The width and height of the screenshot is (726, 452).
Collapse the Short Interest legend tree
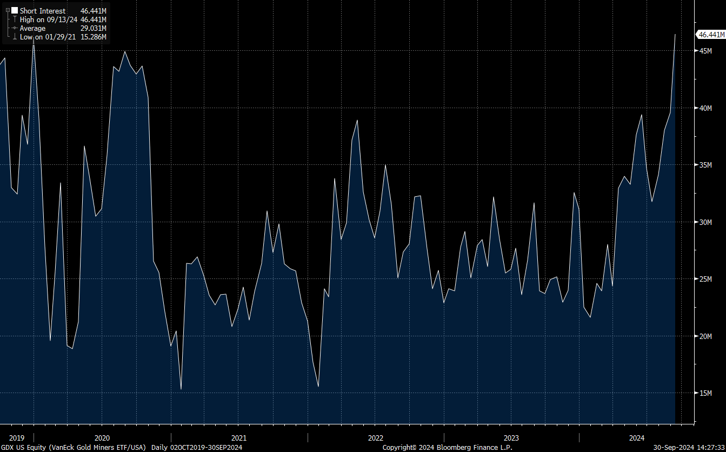coord(8,11)
